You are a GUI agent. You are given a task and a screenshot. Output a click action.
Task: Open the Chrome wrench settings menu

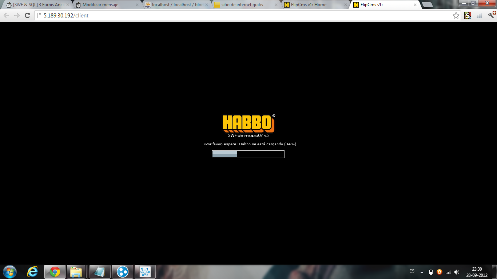coord(492,15)
